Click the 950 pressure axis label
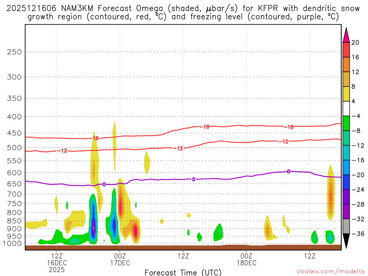Viewport: 368px width, 276px height. [14, 236]
